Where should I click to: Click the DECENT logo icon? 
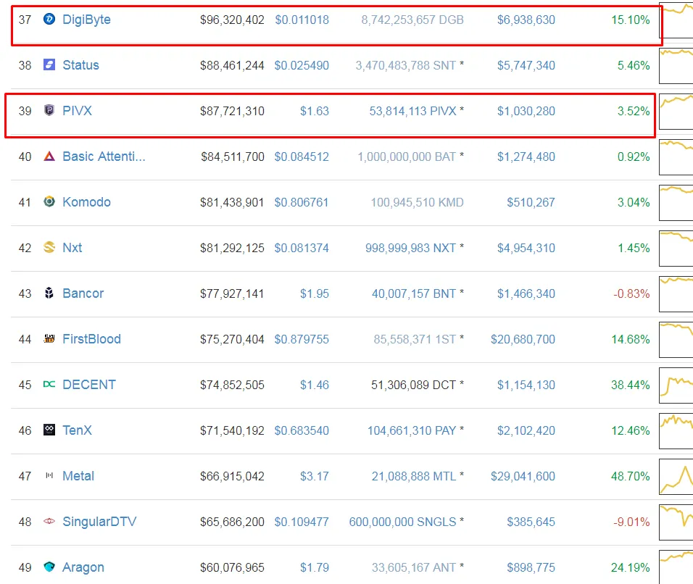(49, 384)
